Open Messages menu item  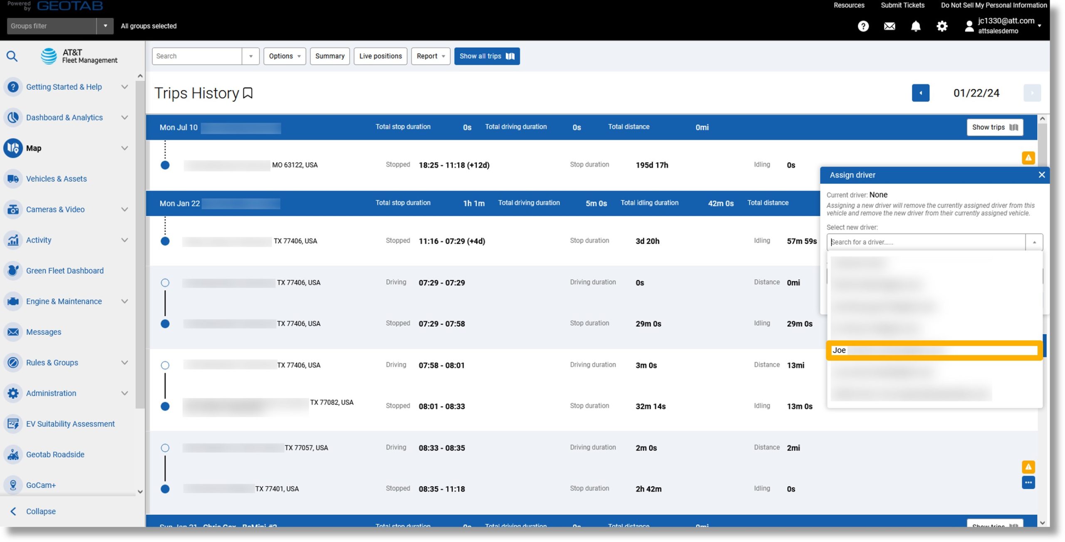click(44, 332)
